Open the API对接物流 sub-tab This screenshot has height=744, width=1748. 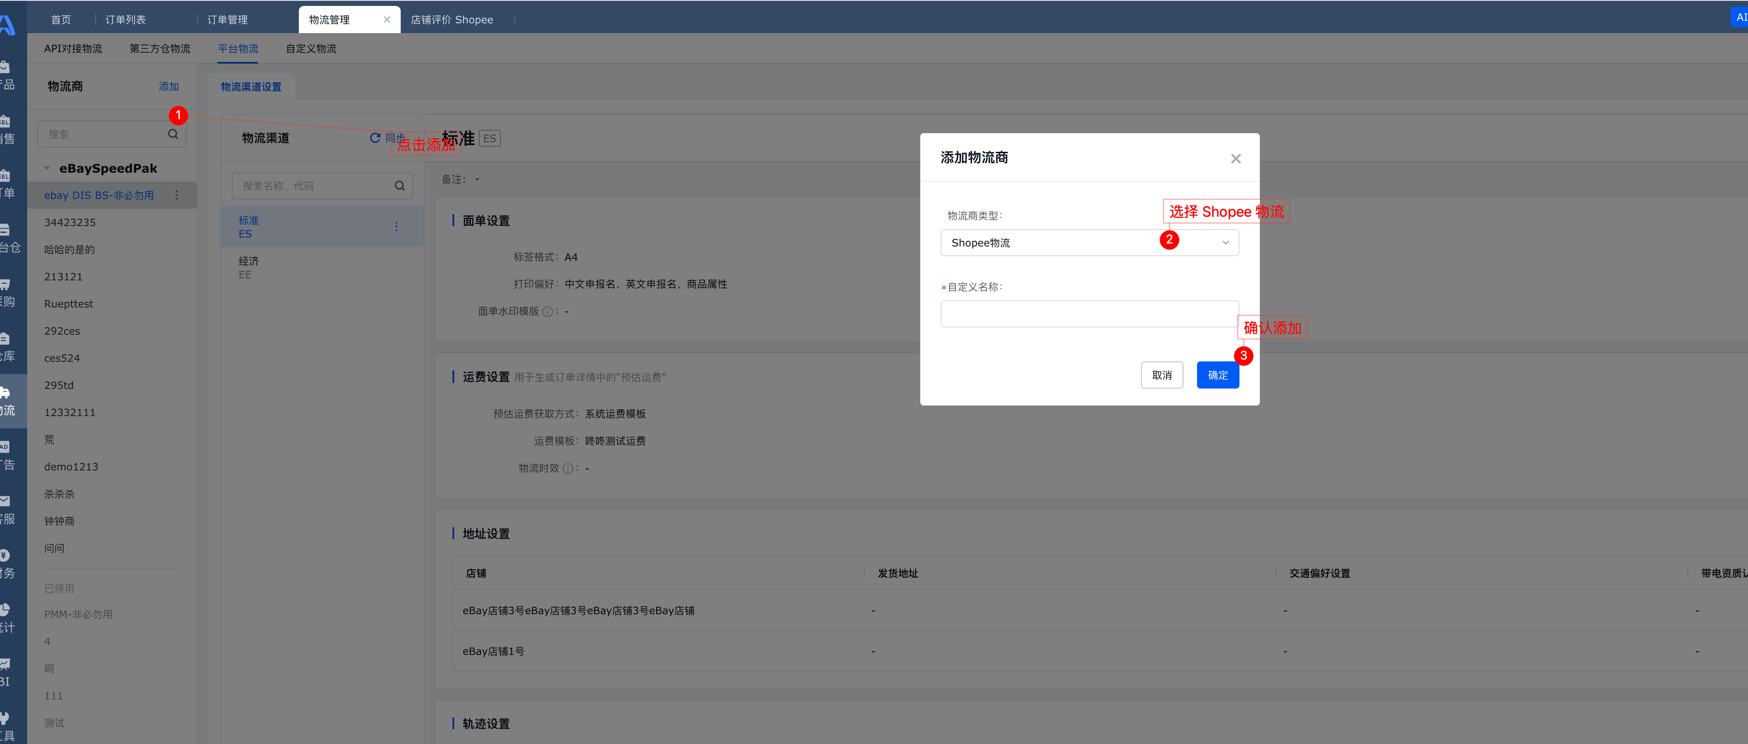(x=73, y=49)
